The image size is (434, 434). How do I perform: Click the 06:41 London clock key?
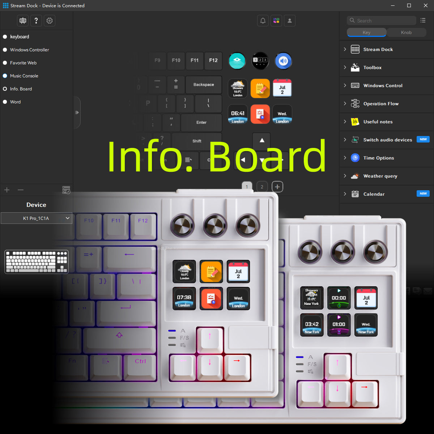pos(238,114)
